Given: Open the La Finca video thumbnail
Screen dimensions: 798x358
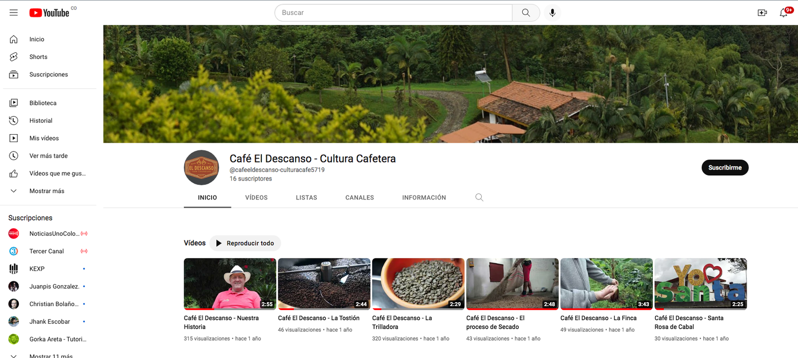Looking at the screenshot, I should [x=606, y=284].
